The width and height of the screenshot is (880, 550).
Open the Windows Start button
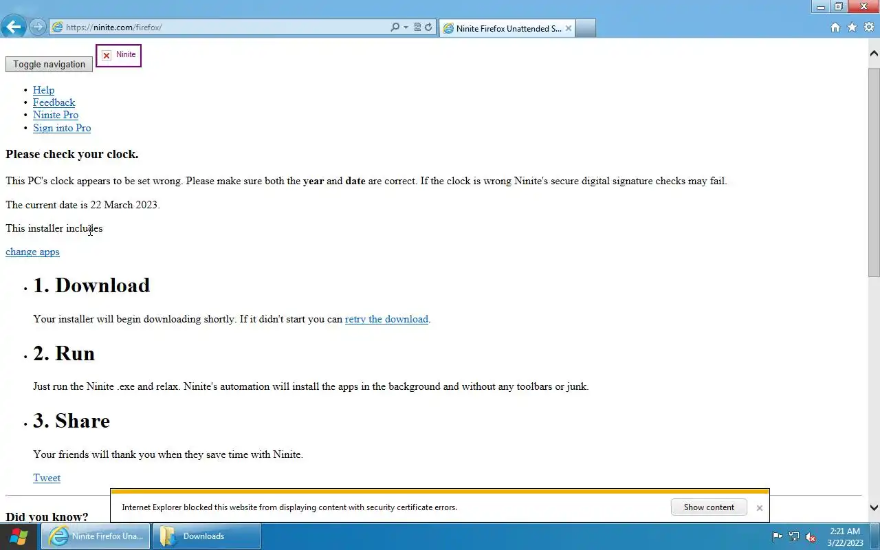(x=19, y=536)
